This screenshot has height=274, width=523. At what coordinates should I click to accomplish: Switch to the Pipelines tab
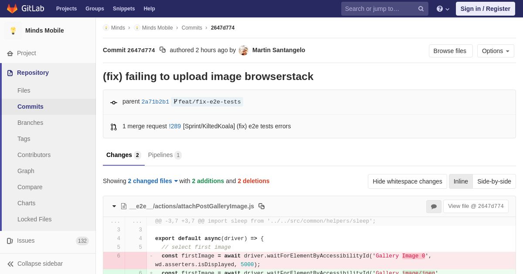point(165,155)
